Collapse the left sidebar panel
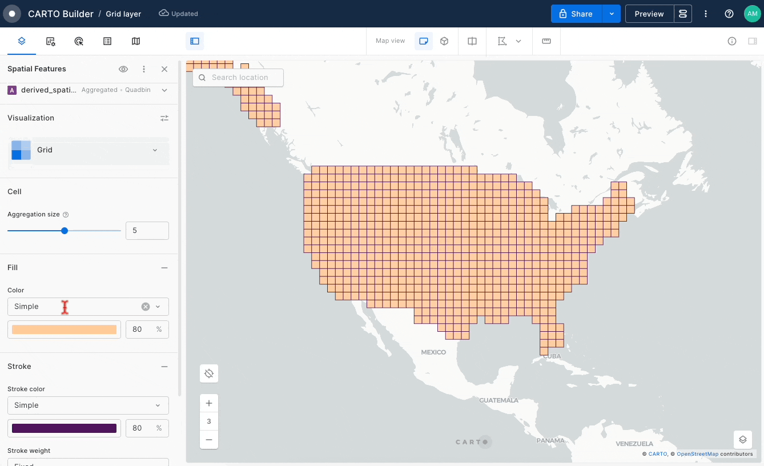This screenshot has width=764, height=466. (x=195, y=41)
